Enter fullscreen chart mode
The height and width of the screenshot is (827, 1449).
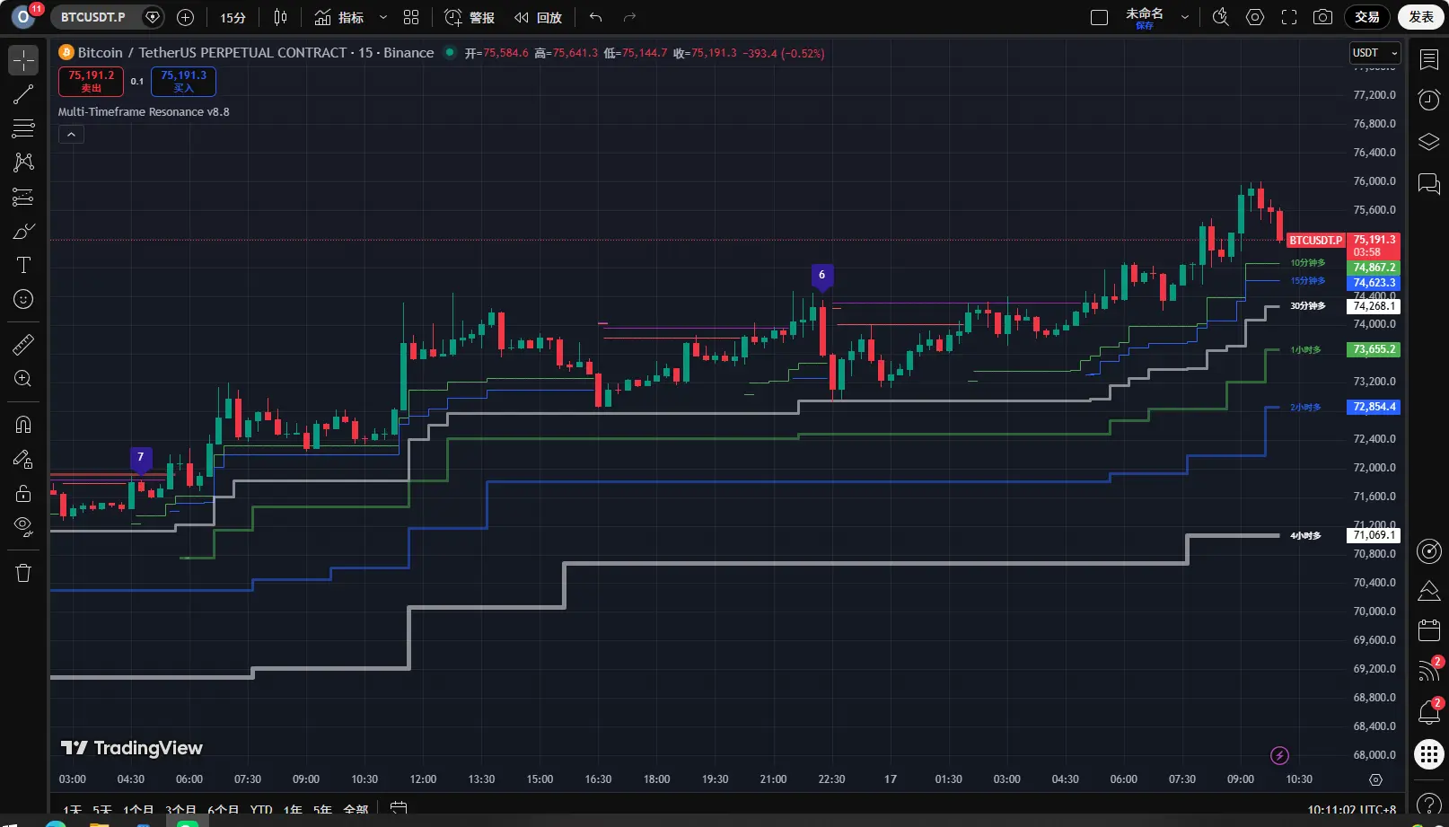tap(1289, 17)
